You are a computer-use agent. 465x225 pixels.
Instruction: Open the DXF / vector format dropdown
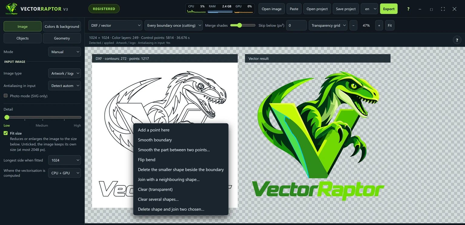pyautogui.click(x=115, y=26)
